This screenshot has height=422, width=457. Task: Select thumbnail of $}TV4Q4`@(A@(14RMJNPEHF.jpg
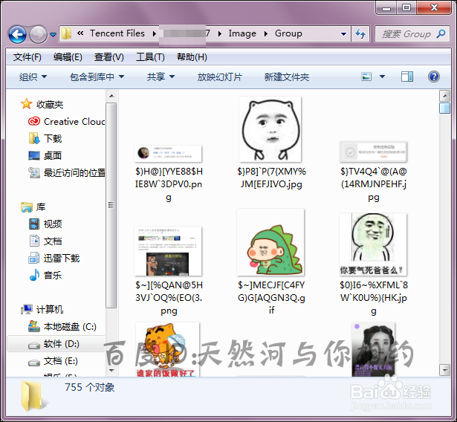(x=373, y=152)
